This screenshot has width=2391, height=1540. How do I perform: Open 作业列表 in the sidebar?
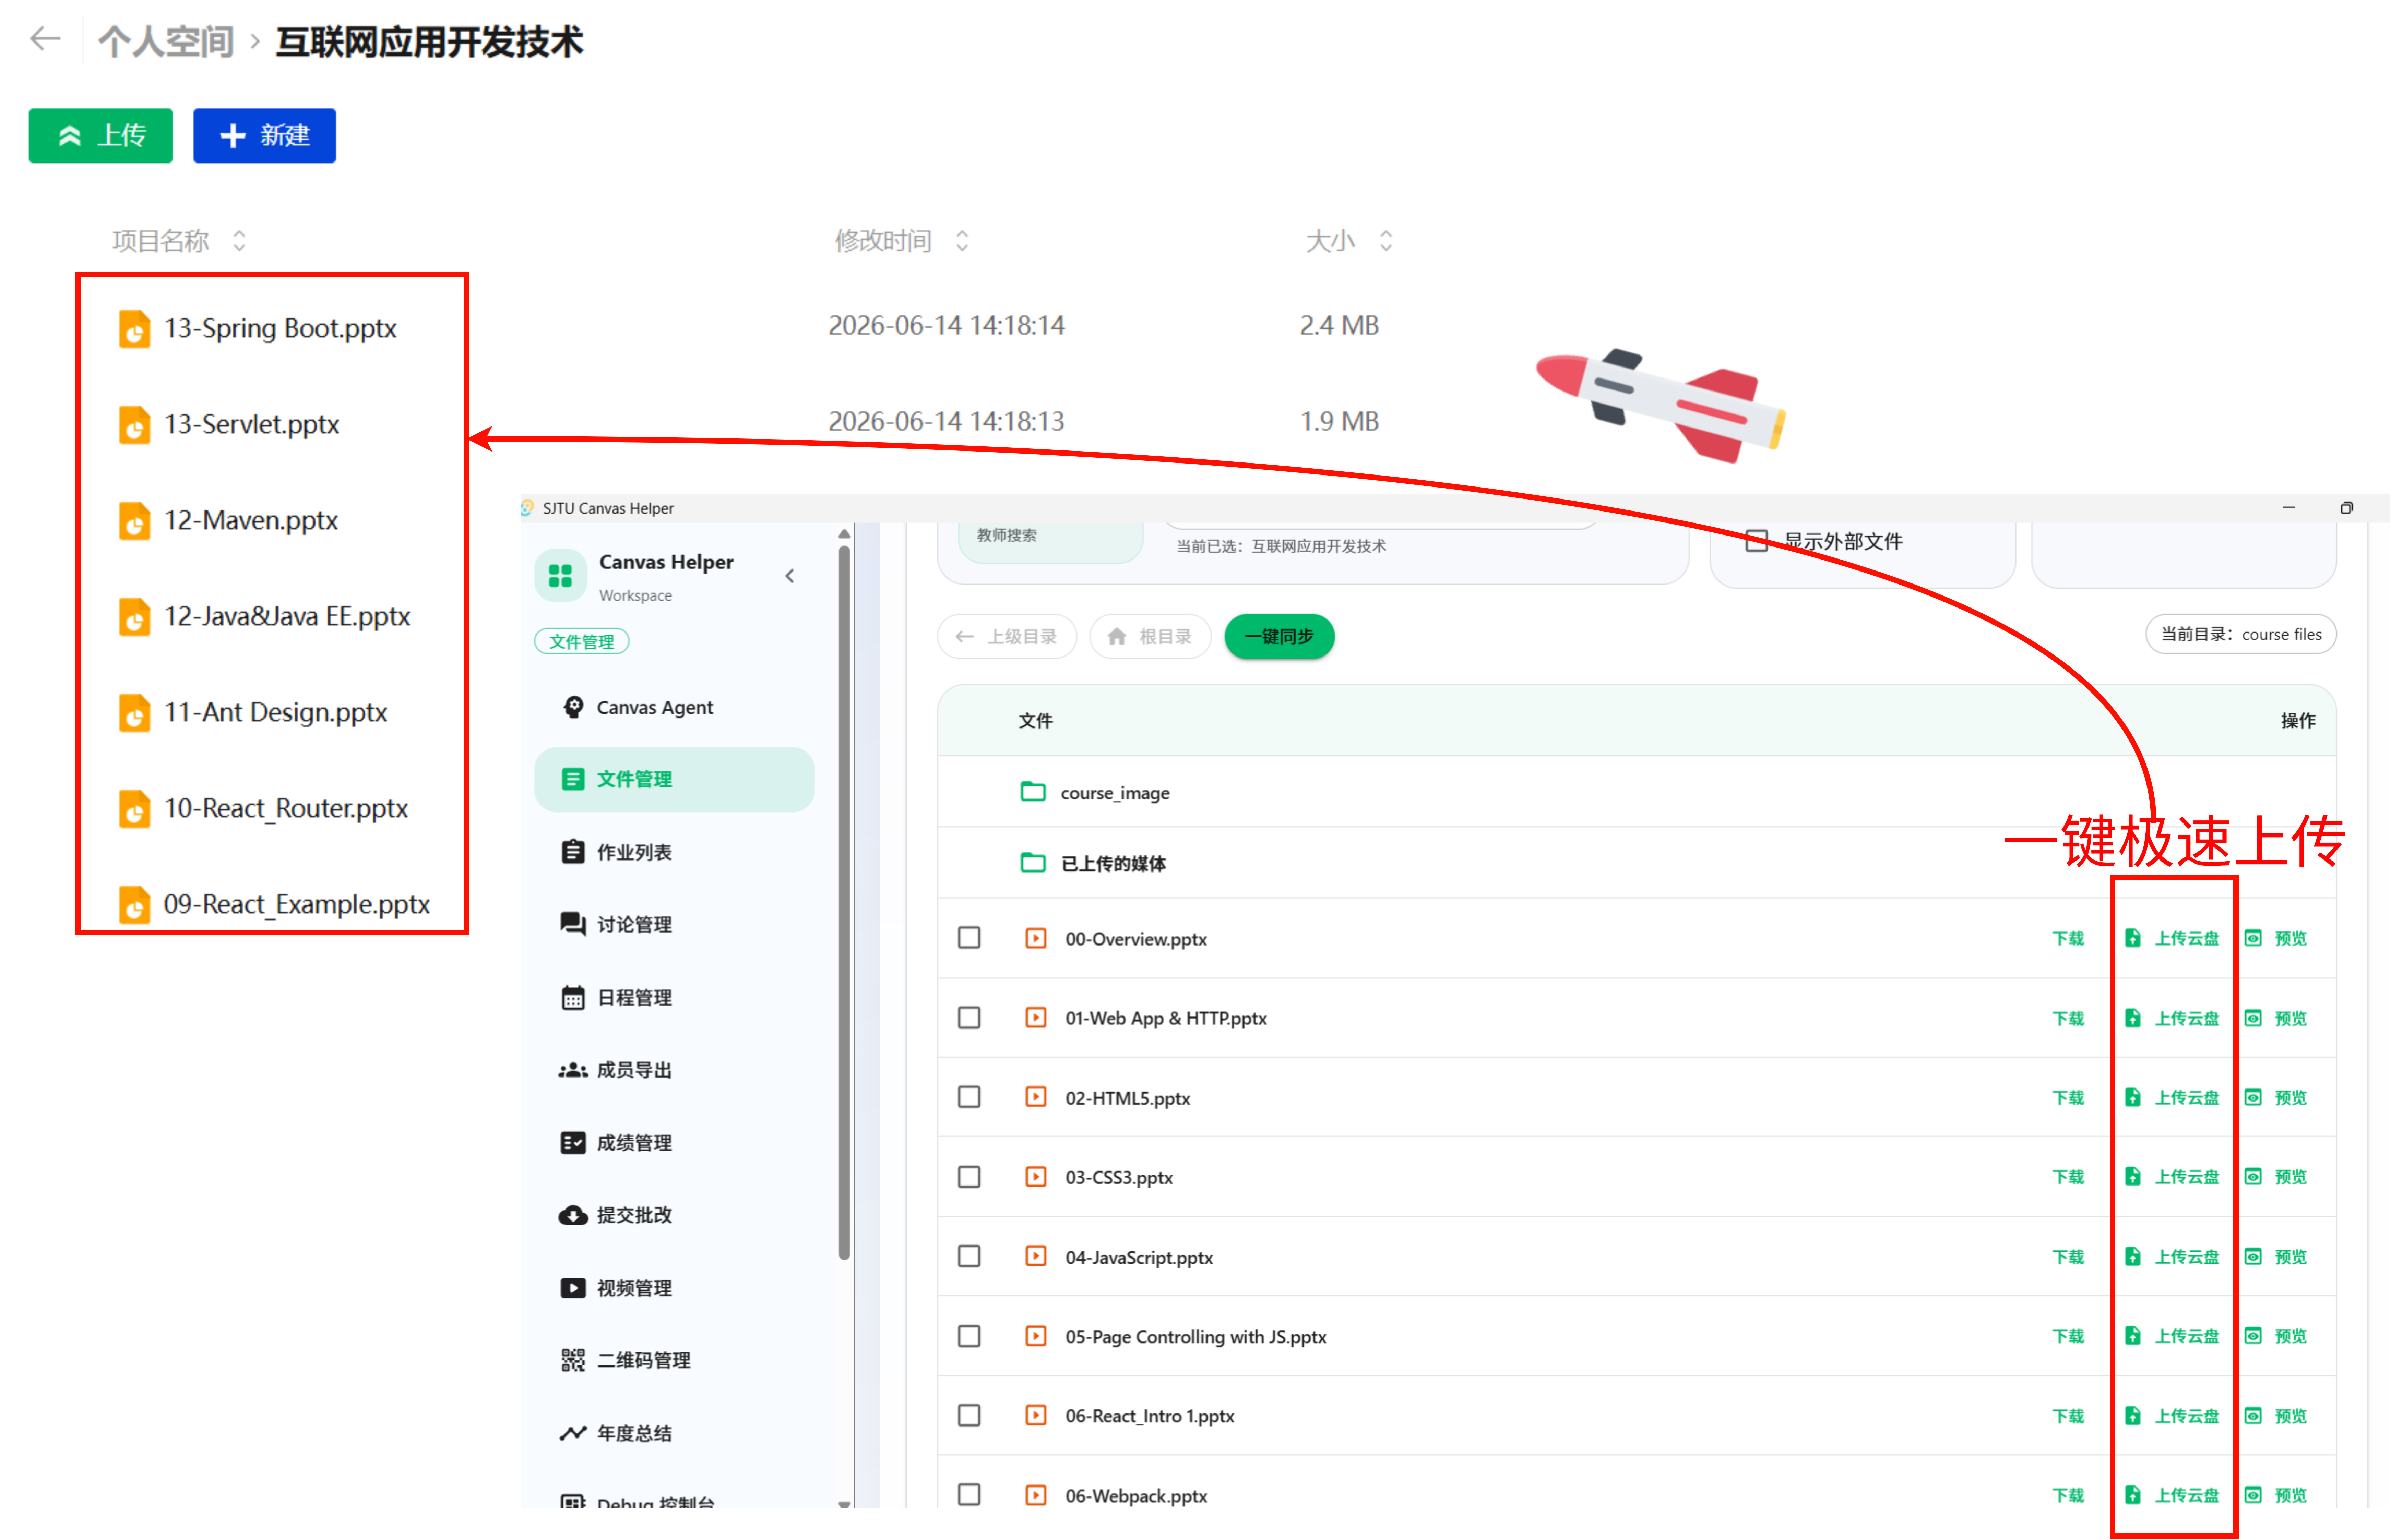pyautogui.click(x=674, y=852)
